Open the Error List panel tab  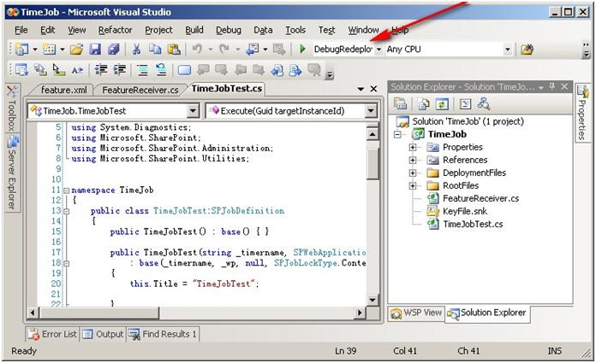pyautogui.click(x=53, y=334)
